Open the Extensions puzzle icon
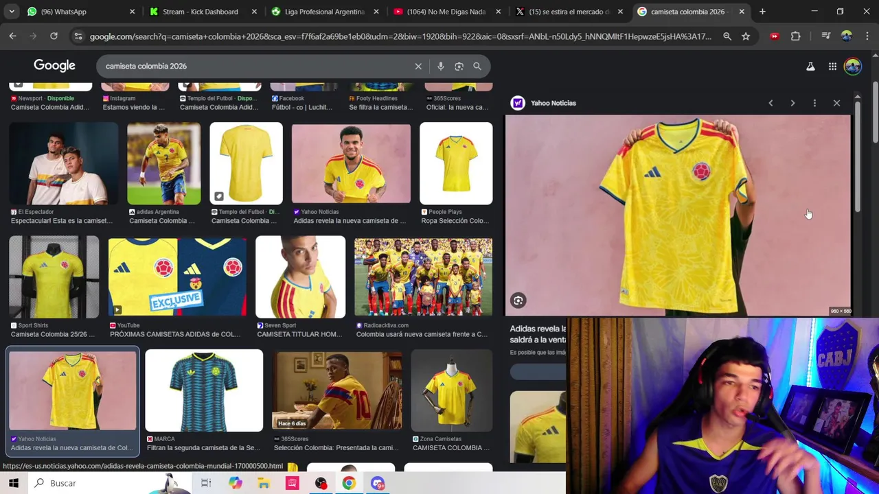This screenshot has width=879, height=494. (x=796, y=36)
